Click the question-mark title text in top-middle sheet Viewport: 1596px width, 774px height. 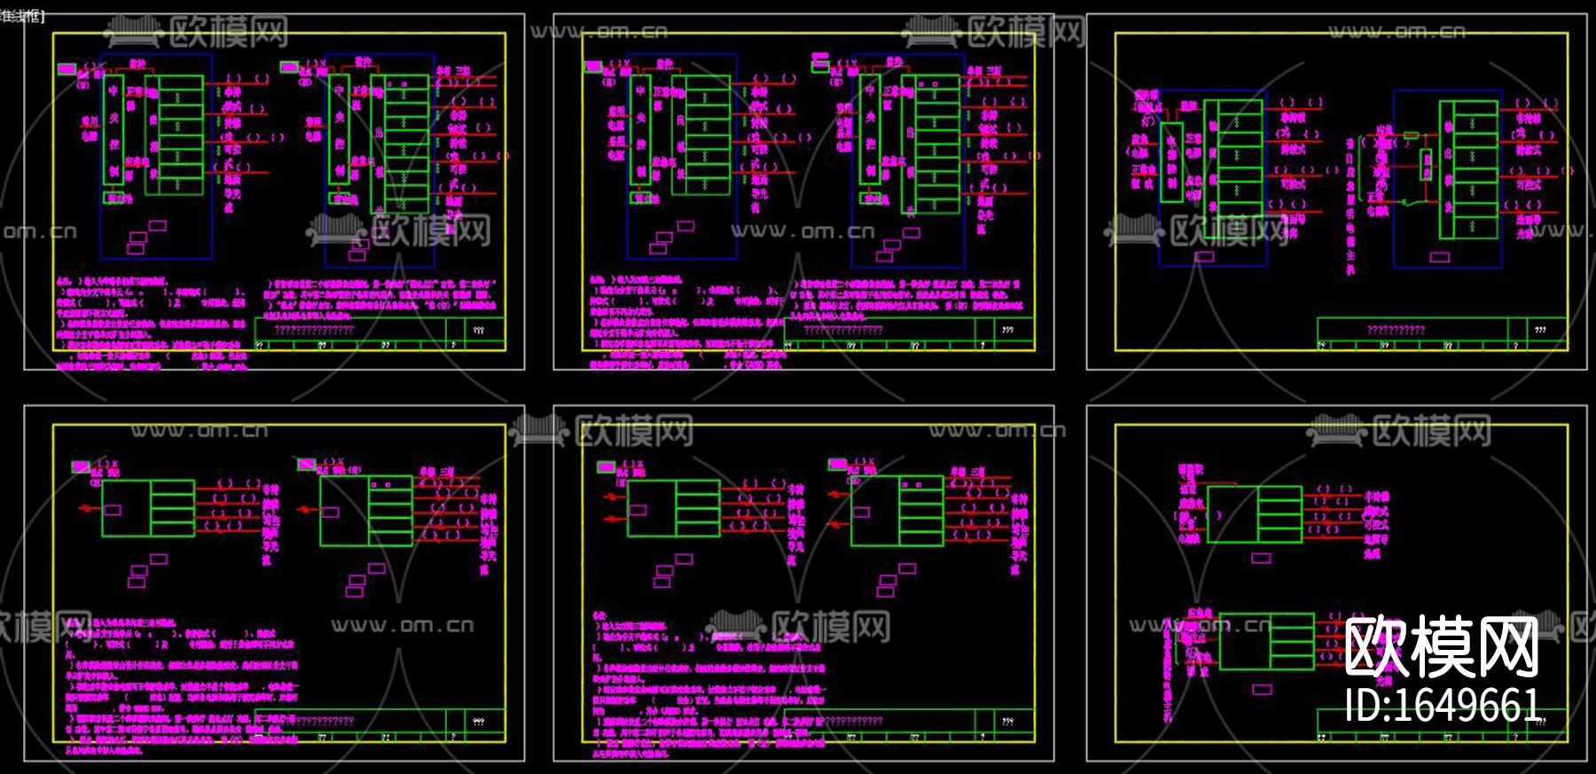843,330
